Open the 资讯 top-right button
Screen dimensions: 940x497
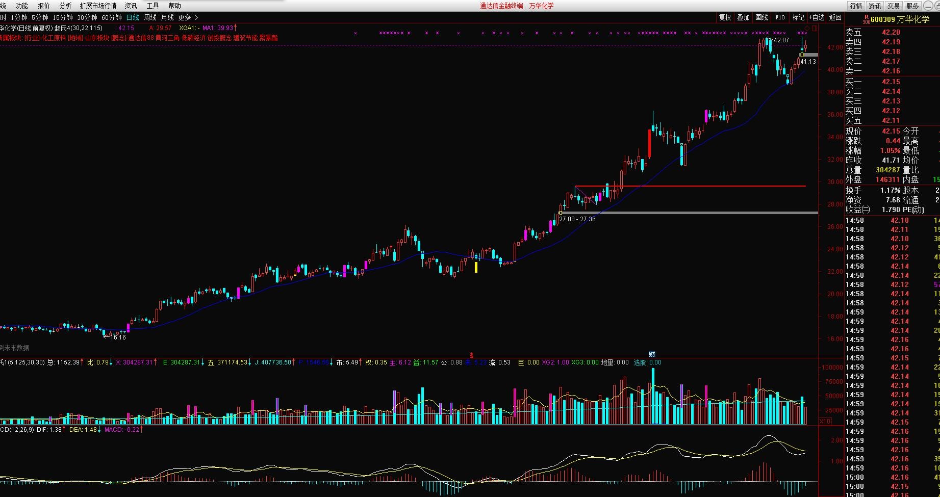tap(875, 6)
